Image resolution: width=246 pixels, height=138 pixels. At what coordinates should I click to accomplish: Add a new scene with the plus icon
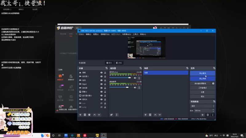[x=145, y=115]
